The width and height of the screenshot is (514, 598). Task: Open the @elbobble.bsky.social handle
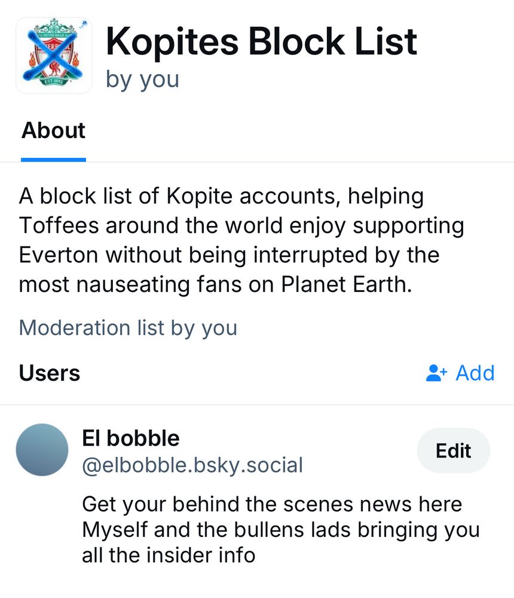192,465
